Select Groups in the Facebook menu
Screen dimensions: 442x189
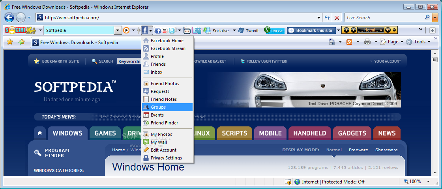pos(167,107)
